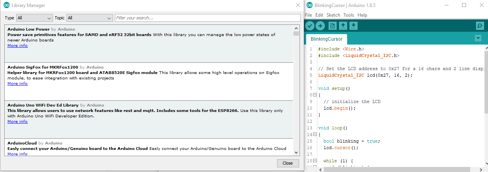Maximize the Arduino BlinkingCursor window
The width and height of the screenshot is (488, 172).
[x=464, y=5]
